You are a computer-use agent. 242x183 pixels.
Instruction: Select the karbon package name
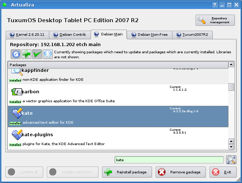tap(30, 91)
